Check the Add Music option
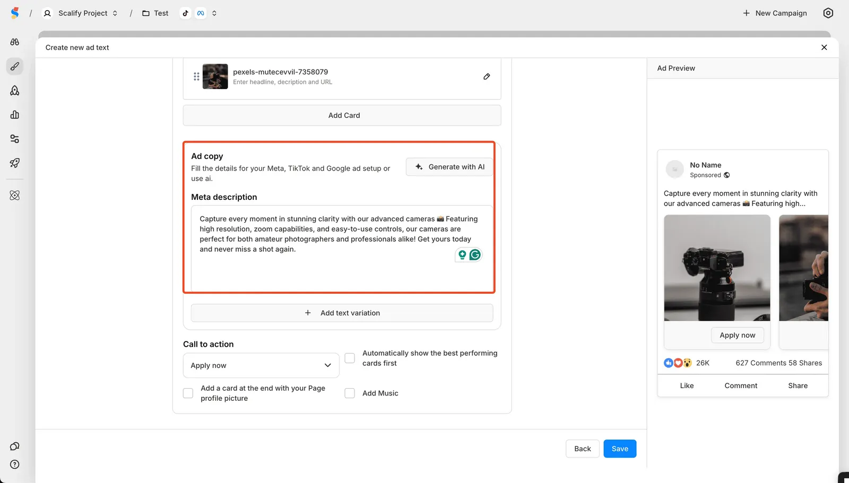The width and height of the screenshot is (849, 483). tap(350, 393)
